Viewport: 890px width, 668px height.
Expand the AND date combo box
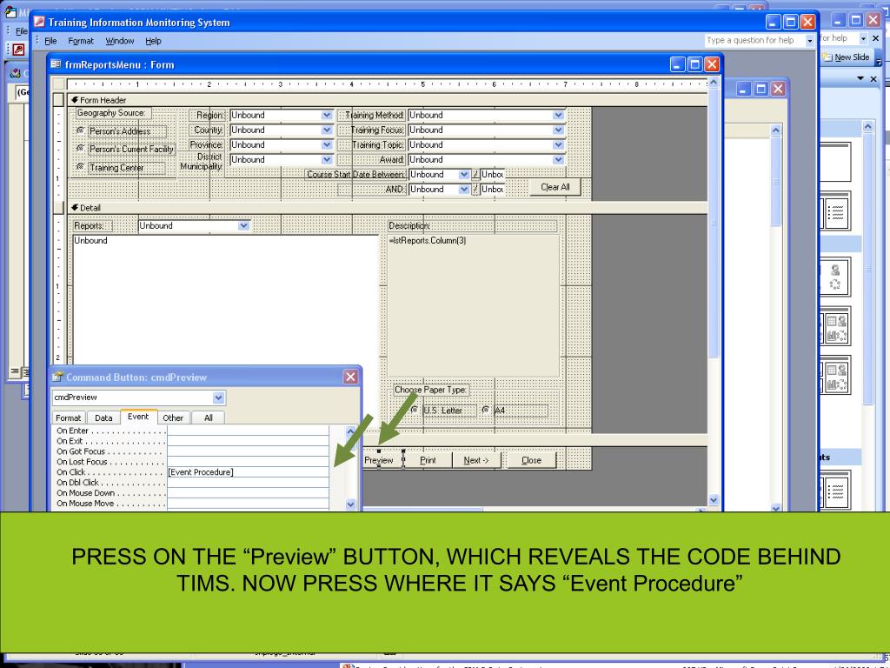tap(464, 189)
